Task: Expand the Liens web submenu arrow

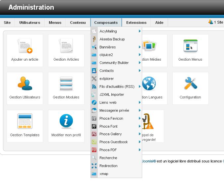Action: tap(140, 102)
